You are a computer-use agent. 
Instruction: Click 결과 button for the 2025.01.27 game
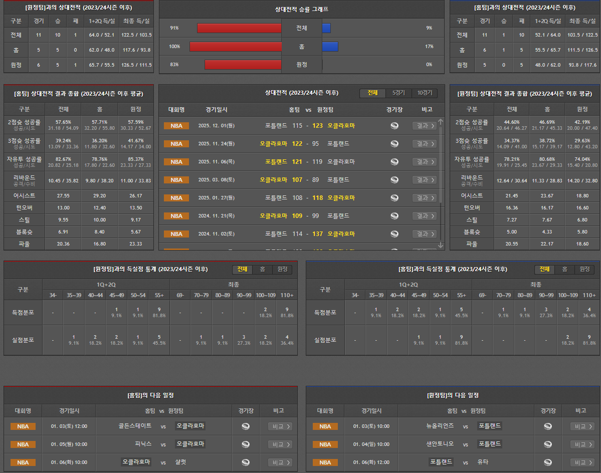(424, 198)
